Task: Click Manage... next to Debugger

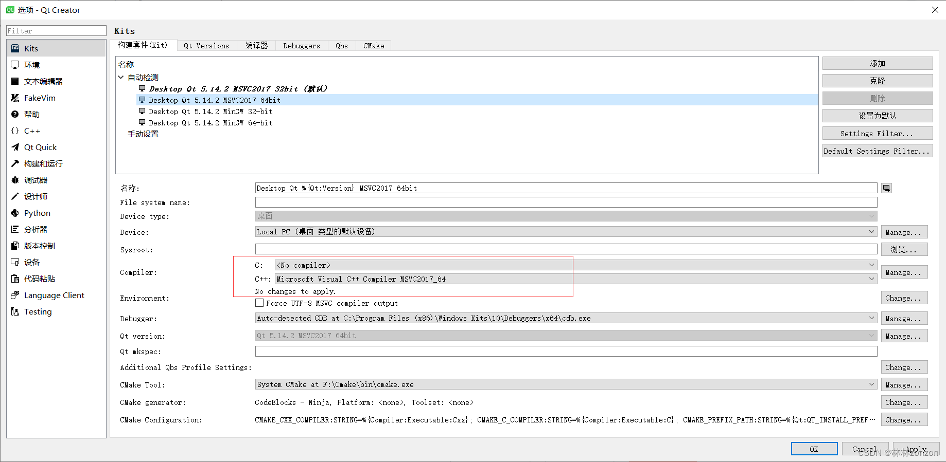Action: tap(904, 319)
